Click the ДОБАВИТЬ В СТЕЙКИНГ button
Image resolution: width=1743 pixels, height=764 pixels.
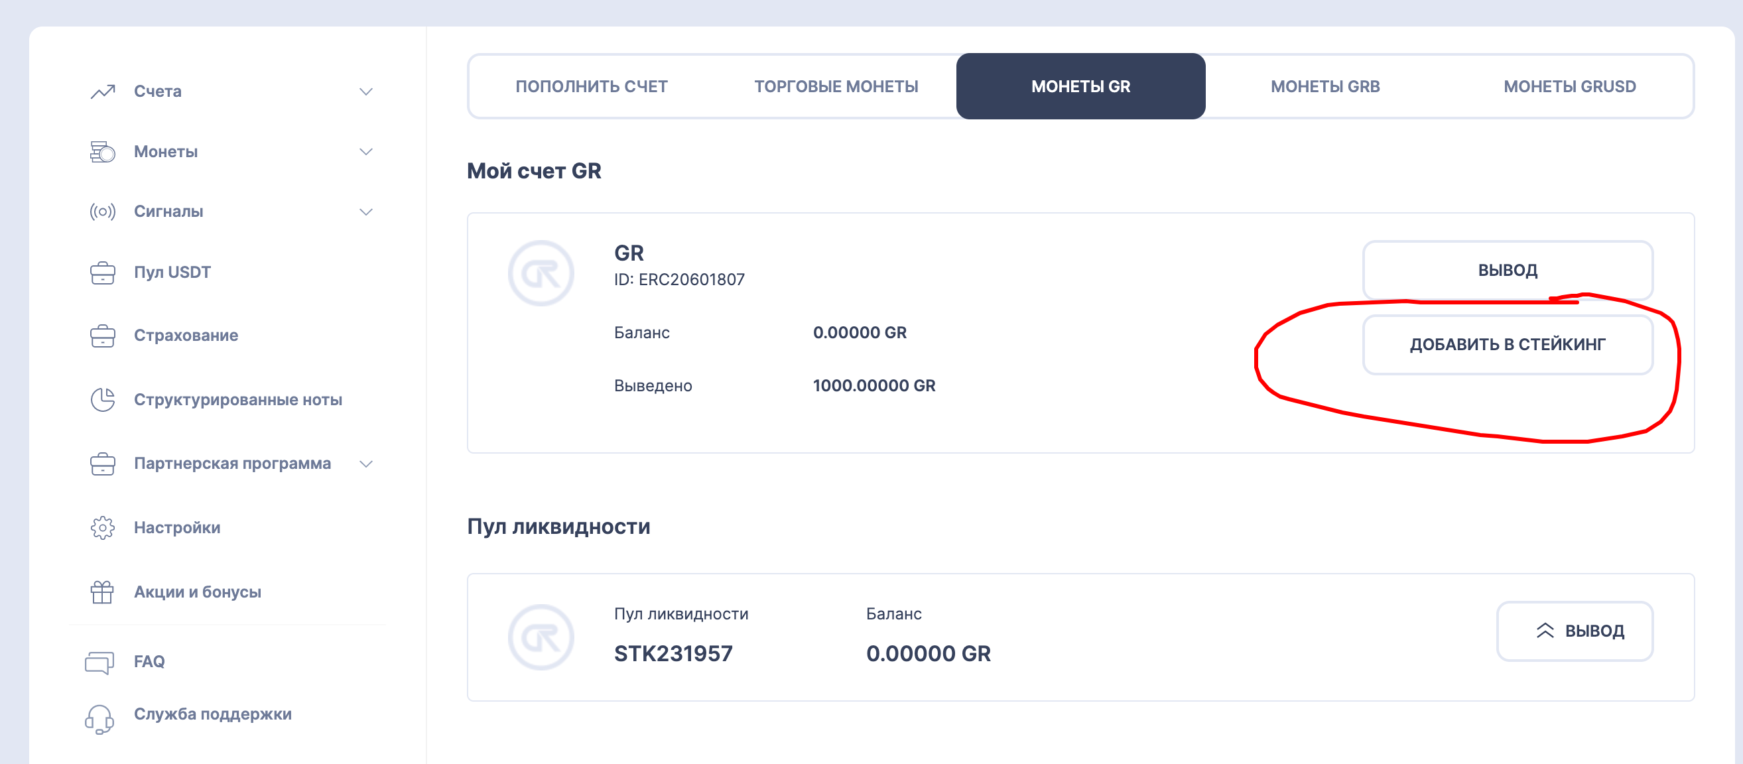[x=1508, y=344]
